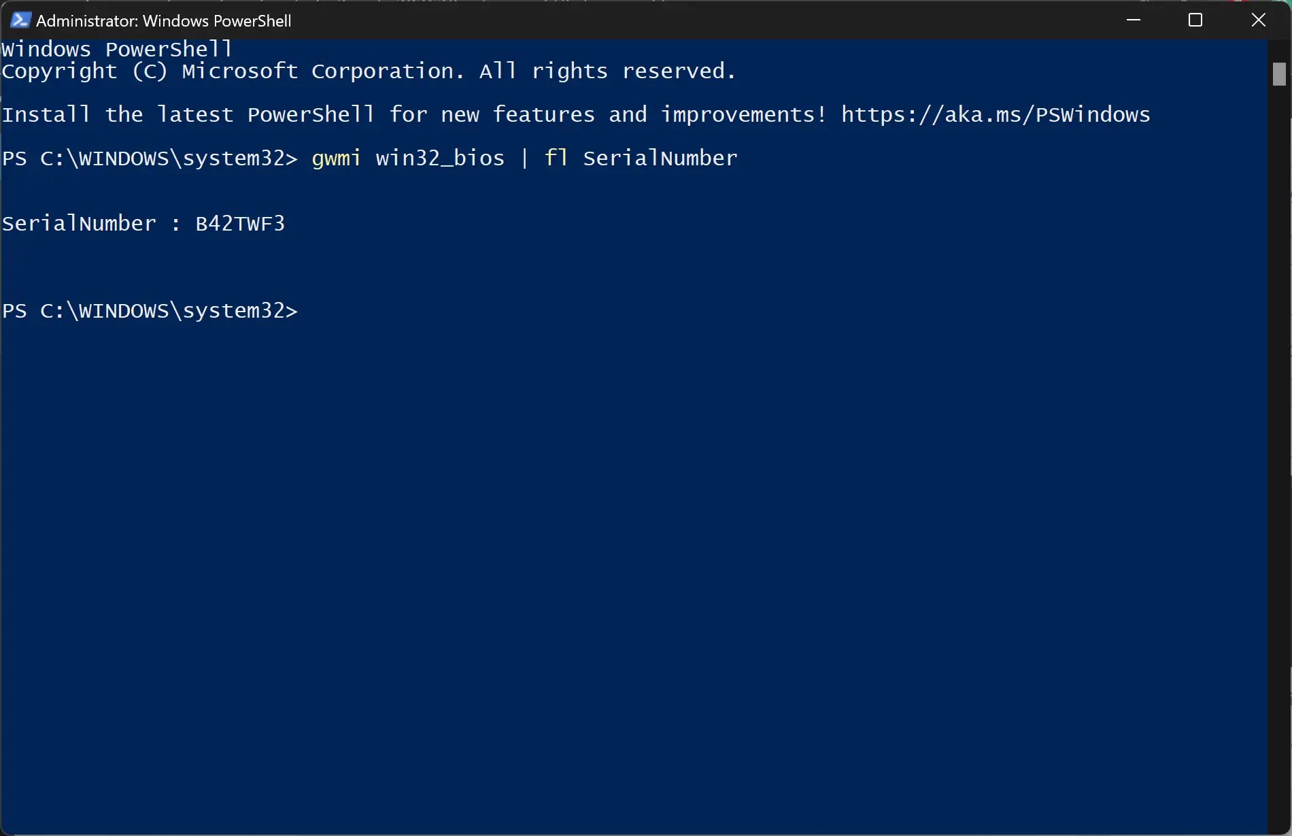Select the serial number B42TWF3
The image size is (1292, 836).
[x=239, y=223]
